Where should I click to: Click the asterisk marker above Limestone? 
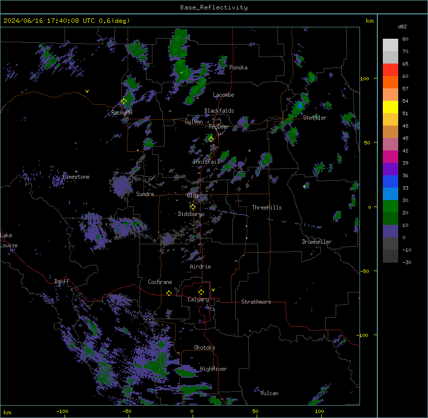pyautogui.click(x=76, y=172)
